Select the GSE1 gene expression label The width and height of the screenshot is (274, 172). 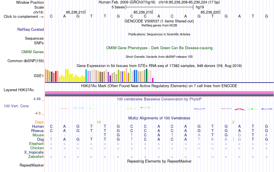tap(39, 76)
